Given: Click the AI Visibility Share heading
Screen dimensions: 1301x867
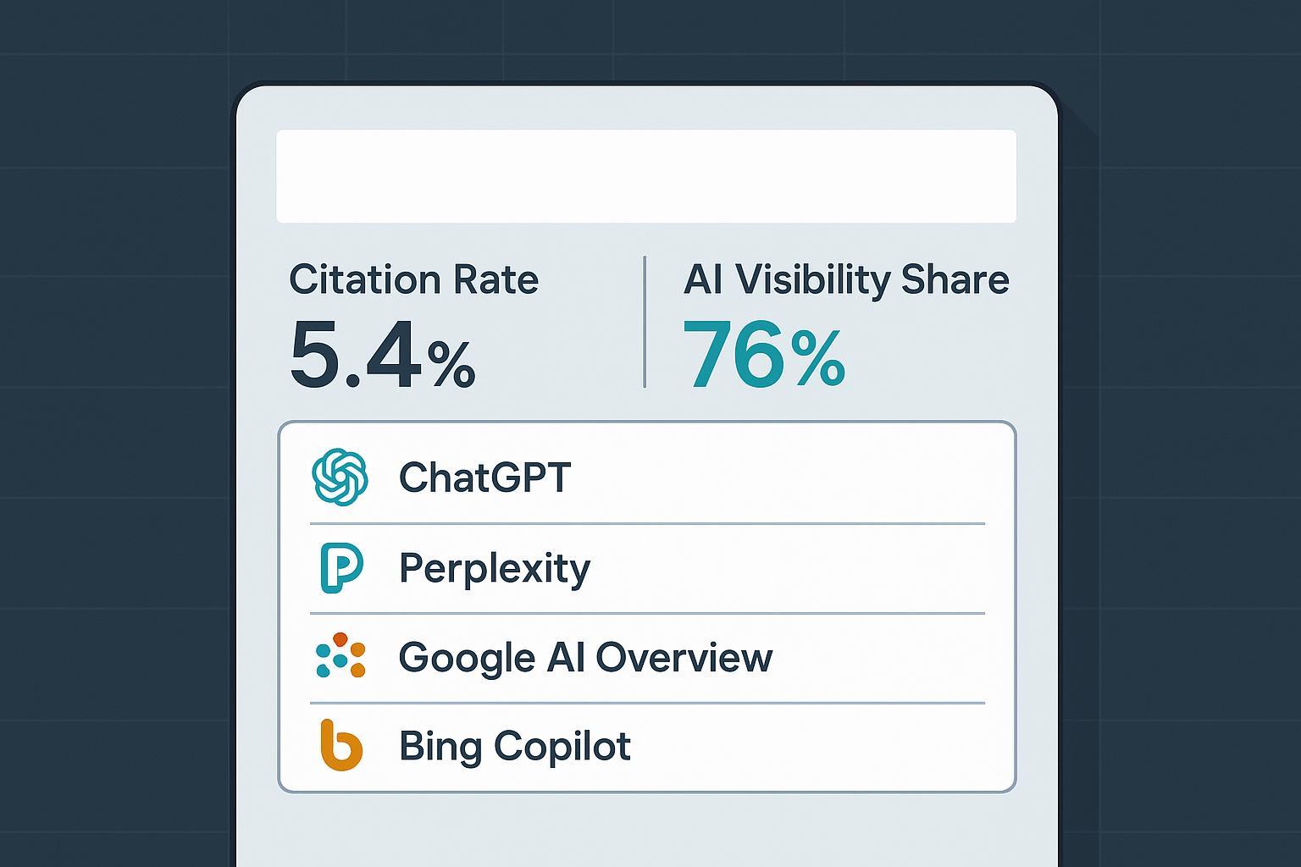Looking at the screenshot, I should (x=845, y=279).
